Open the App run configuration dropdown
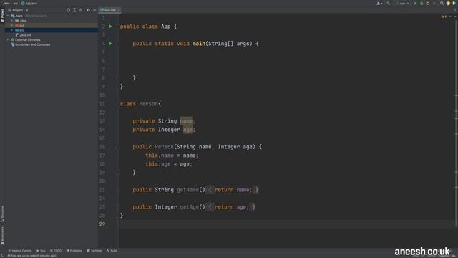Screen dimensions: 458x258 (403, 3)
